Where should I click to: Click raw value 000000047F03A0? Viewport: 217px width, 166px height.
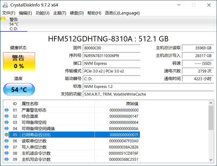[x=124, y=141]
